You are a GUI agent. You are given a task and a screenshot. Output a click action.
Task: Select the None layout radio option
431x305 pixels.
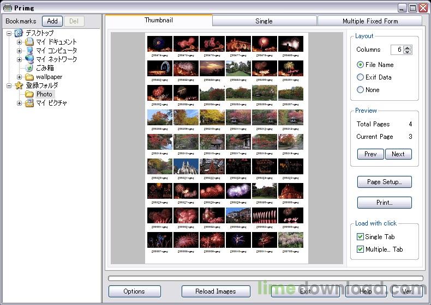pyautogui.click(x=360, y=90)
